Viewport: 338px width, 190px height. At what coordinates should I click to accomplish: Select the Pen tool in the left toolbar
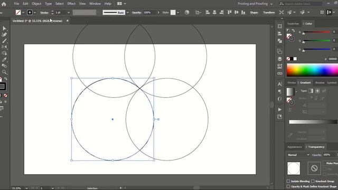click(4, 35)
